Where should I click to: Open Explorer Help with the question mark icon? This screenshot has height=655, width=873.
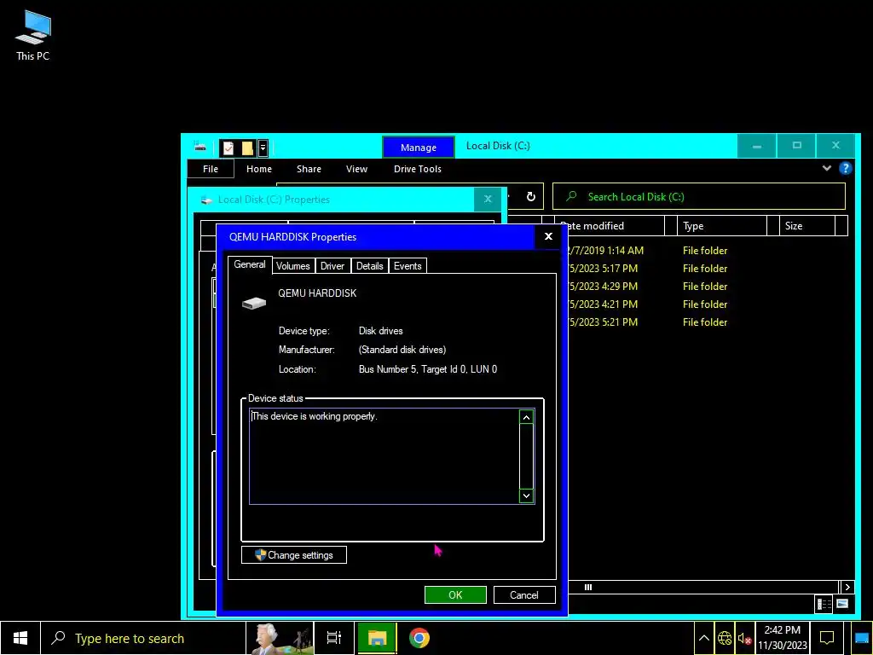(845, 168)
